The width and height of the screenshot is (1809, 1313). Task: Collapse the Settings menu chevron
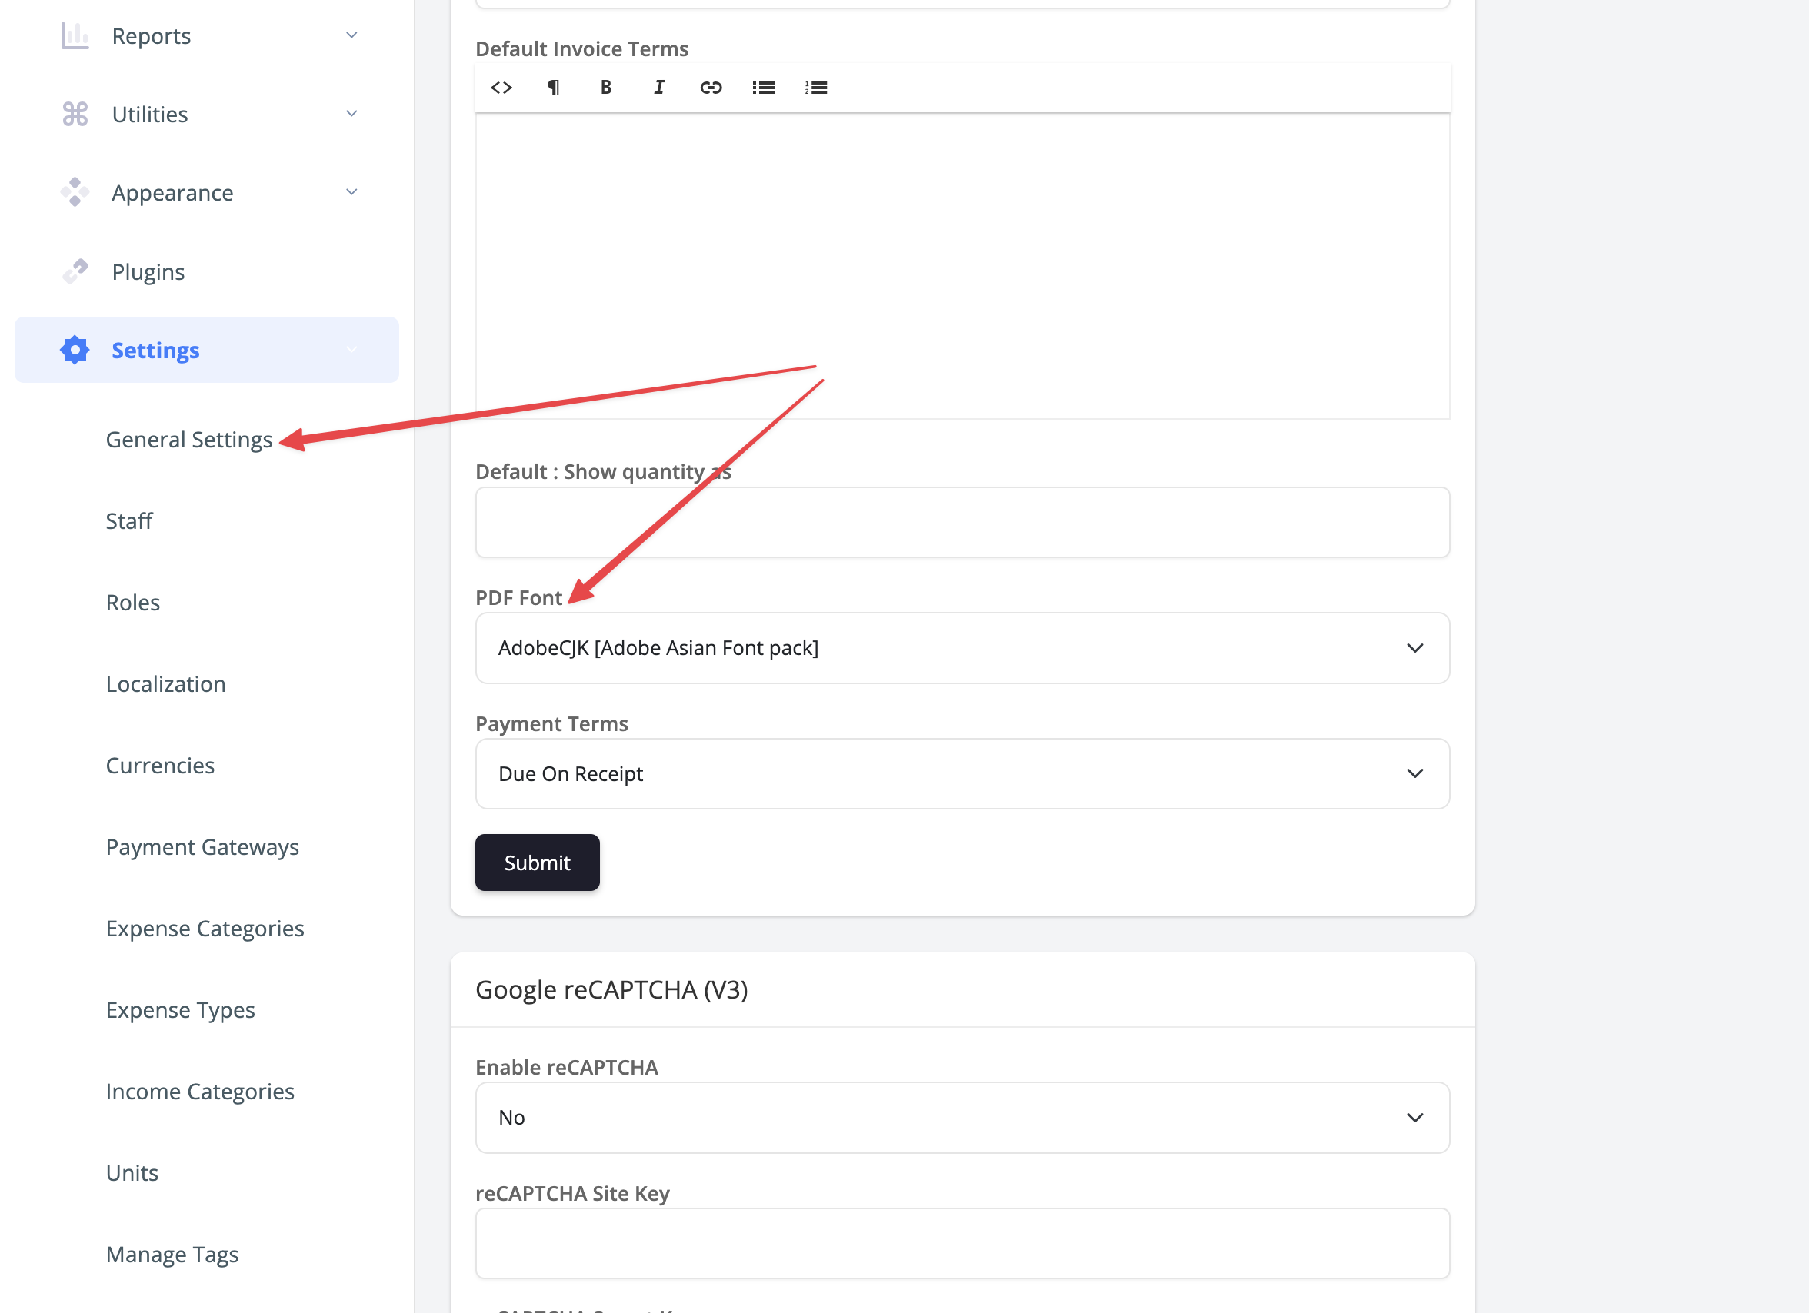[351, 349]
